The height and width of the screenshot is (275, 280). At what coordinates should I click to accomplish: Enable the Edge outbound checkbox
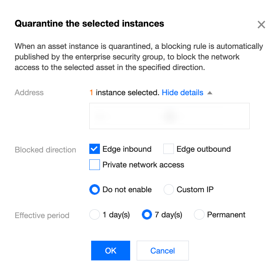[x=168, y=149]
